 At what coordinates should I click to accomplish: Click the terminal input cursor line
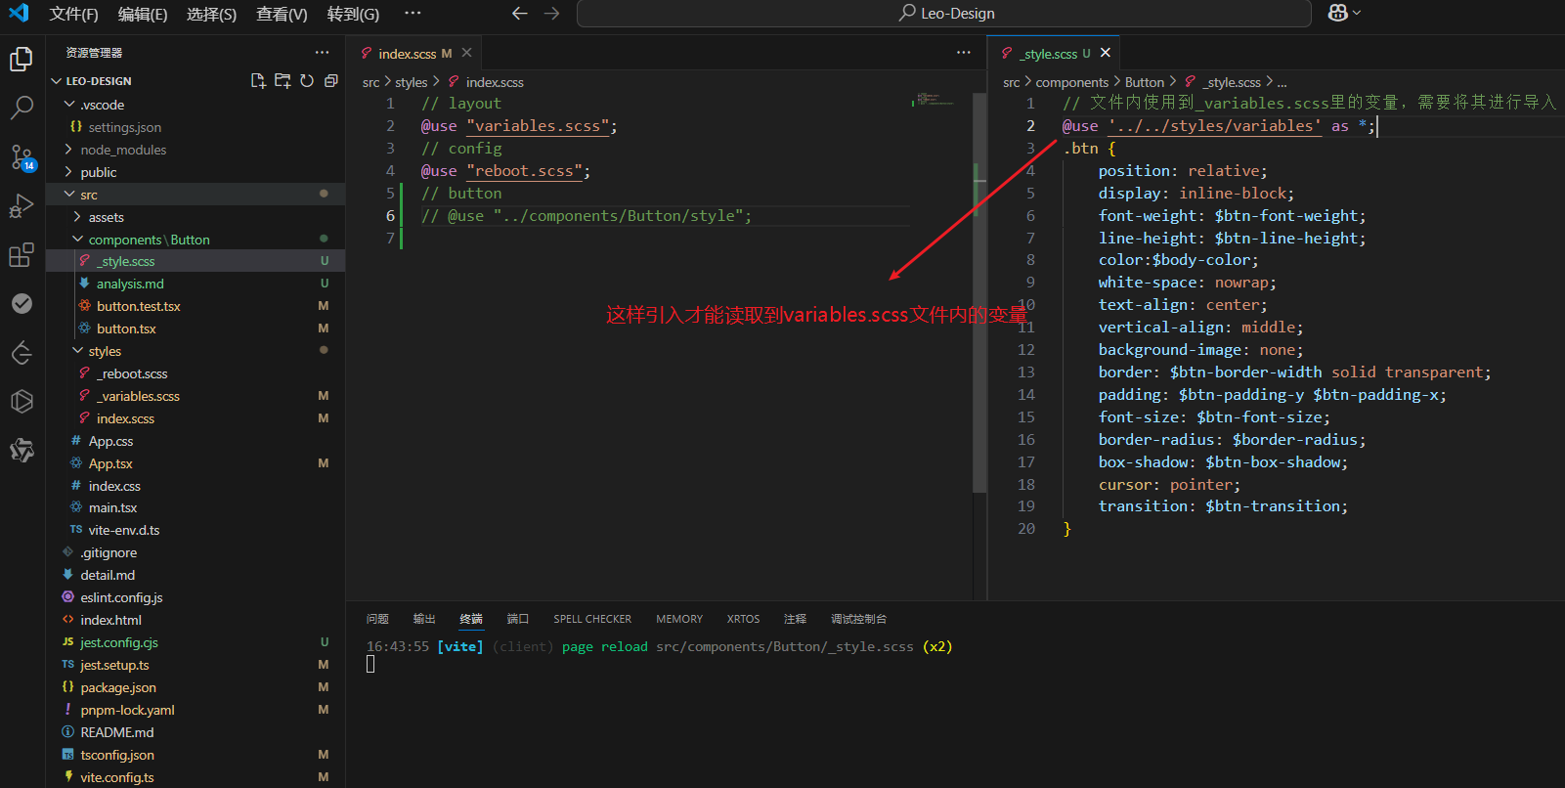tap(370, 665)
